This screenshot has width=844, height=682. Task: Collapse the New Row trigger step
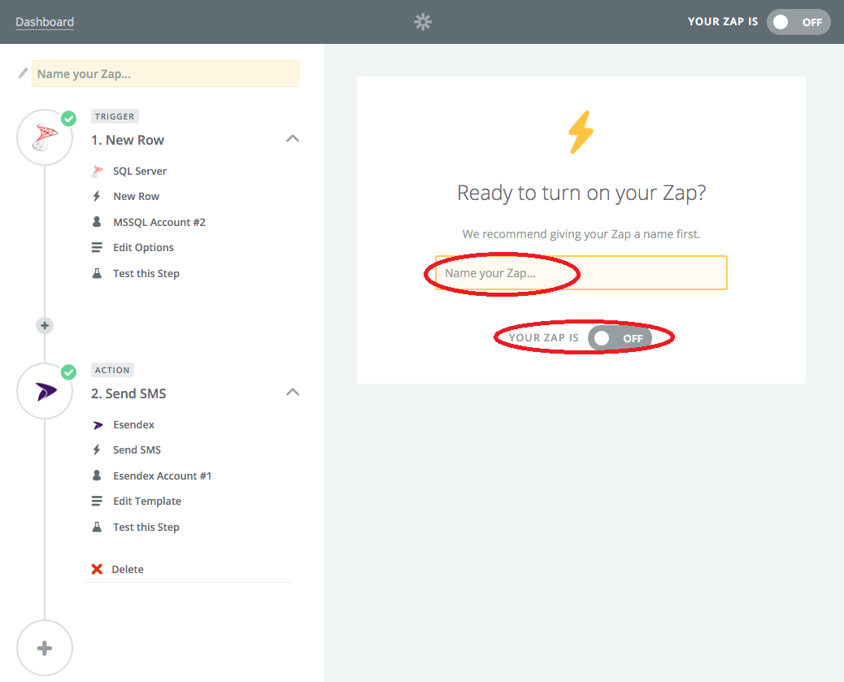(293, 139)
